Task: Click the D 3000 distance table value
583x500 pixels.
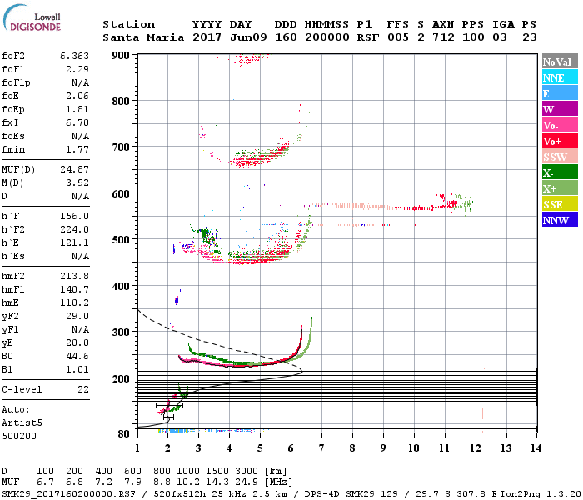Action: (247, 472)
